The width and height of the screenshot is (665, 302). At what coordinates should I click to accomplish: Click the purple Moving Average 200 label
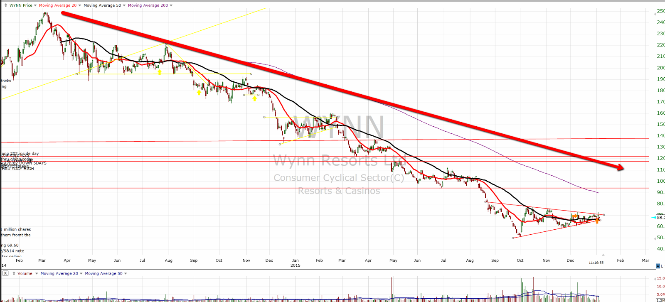[x=148, y=5]
